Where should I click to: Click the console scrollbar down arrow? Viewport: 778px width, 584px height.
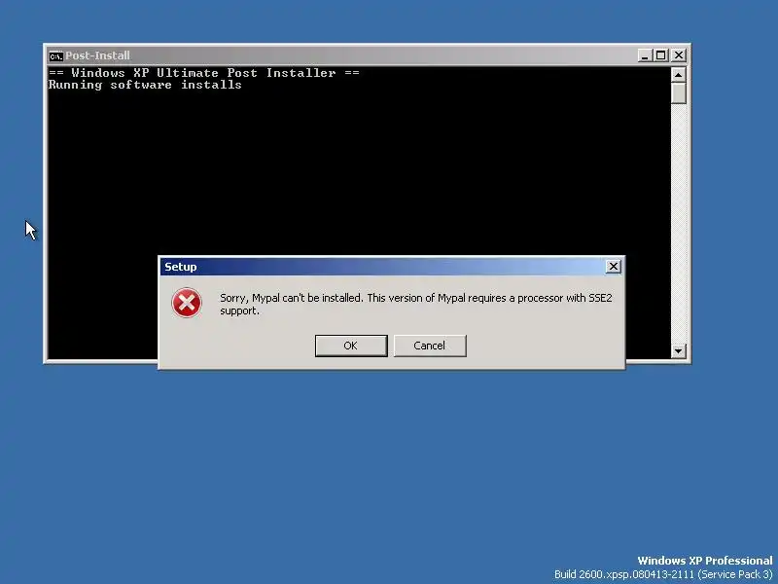(x=678, y=351)
